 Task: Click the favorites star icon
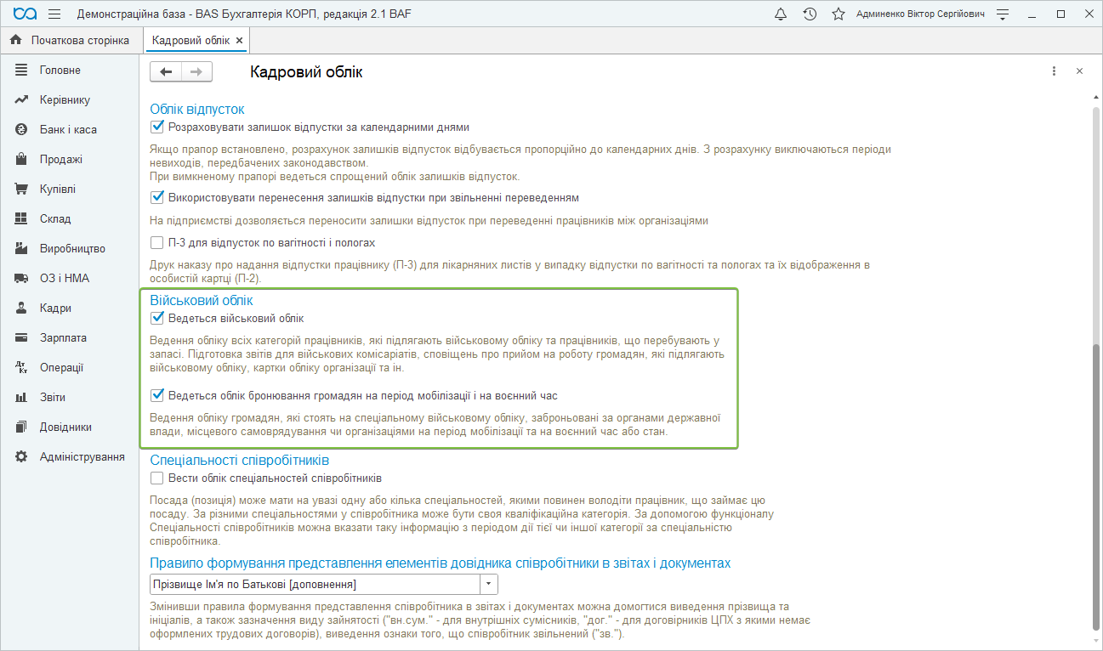click(x=838, y=14)
